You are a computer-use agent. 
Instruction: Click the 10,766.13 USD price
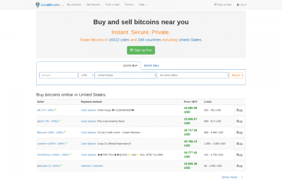(191, 143)
